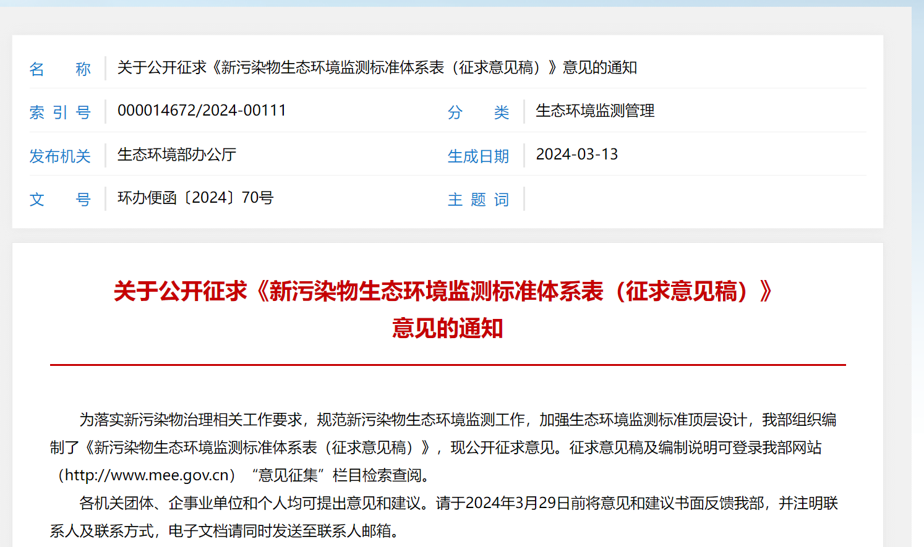Select index number 000014672/2024-00111

(x=202, y=111)
